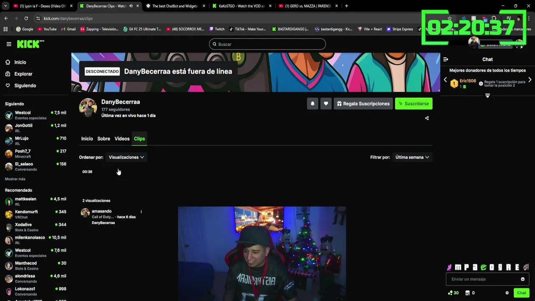535x301 pixels.
Task: Click the address bar kick.com URL
Action: (68, 18)
